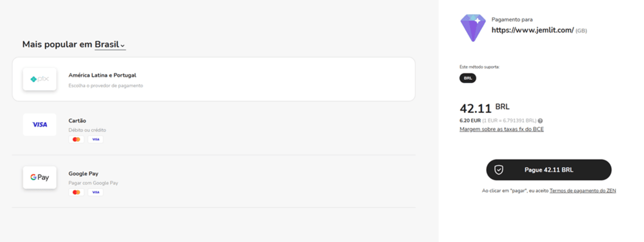The height and width of the screenshot is (242, 644).
Task: Click the PTX payment provider logo
Action: (40, 79)
